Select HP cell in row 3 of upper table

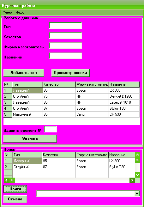[x=92, y=102]
